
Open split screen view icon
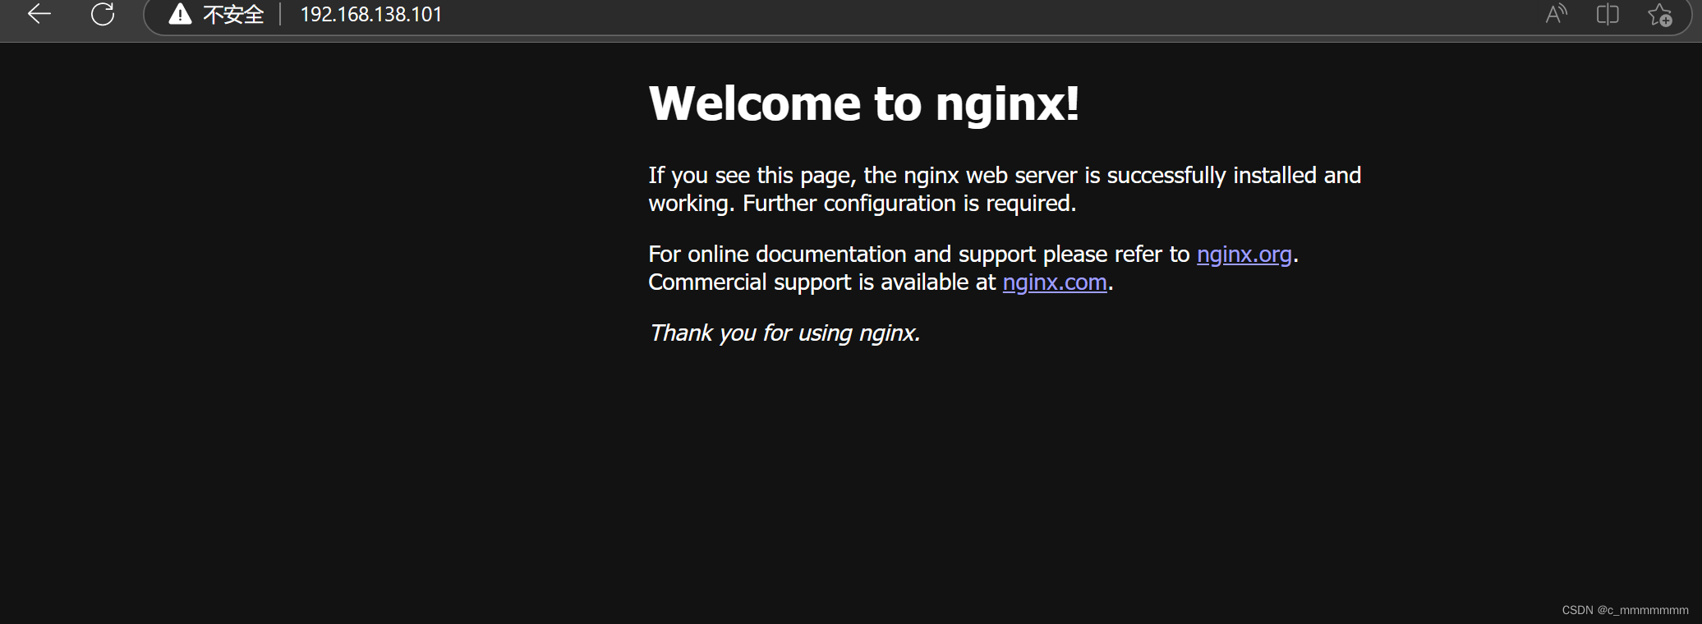(x=1608, y=14)
